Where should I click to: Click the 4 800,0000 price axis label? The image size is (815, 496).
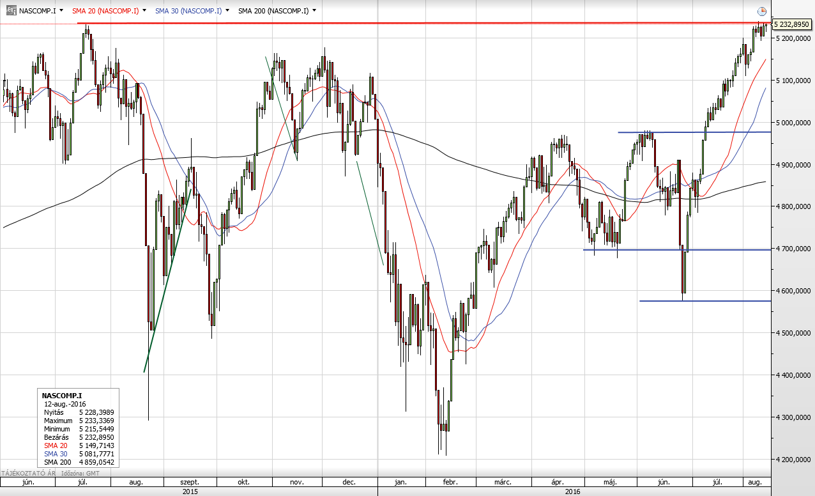[792, 206]
